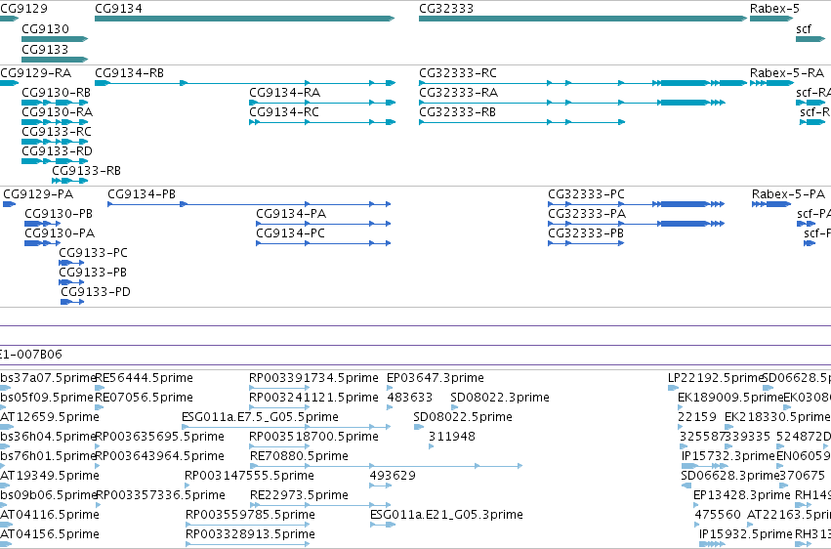This screenshot has height=549, width=831.
Task: Click the CG32333-PB protein label
Action: tap(586, 233)
